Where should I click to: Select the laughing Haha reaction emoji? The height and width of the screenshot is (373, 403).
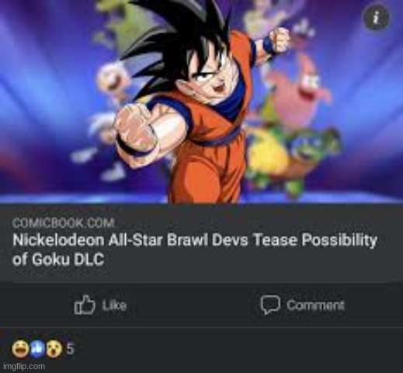pyautogui.click(x=20, y=349)
